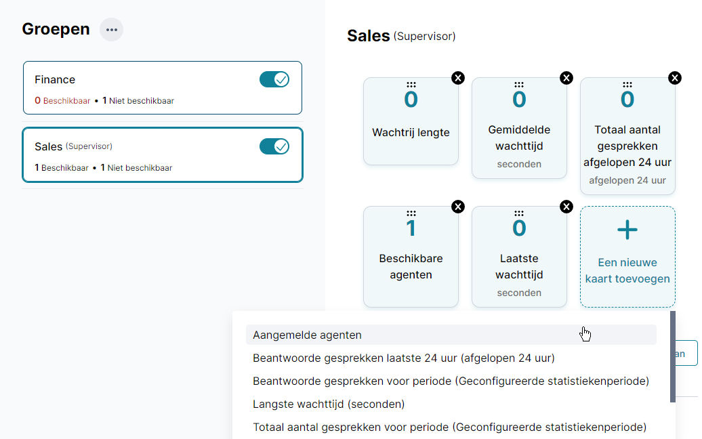Select Aangemelde agenten from the list
702x439 pixels.
(308, 335)
